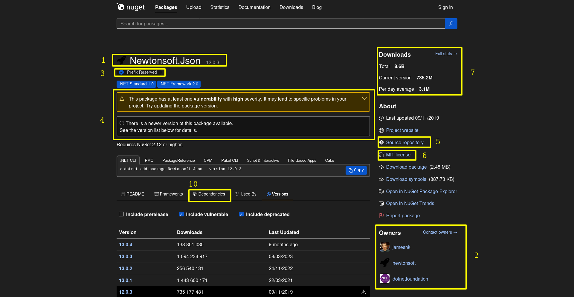Image resolution: width=574 pixels, height=297 pixels.
Task: Open Upload in top navigation
Action: click(194, 7)
